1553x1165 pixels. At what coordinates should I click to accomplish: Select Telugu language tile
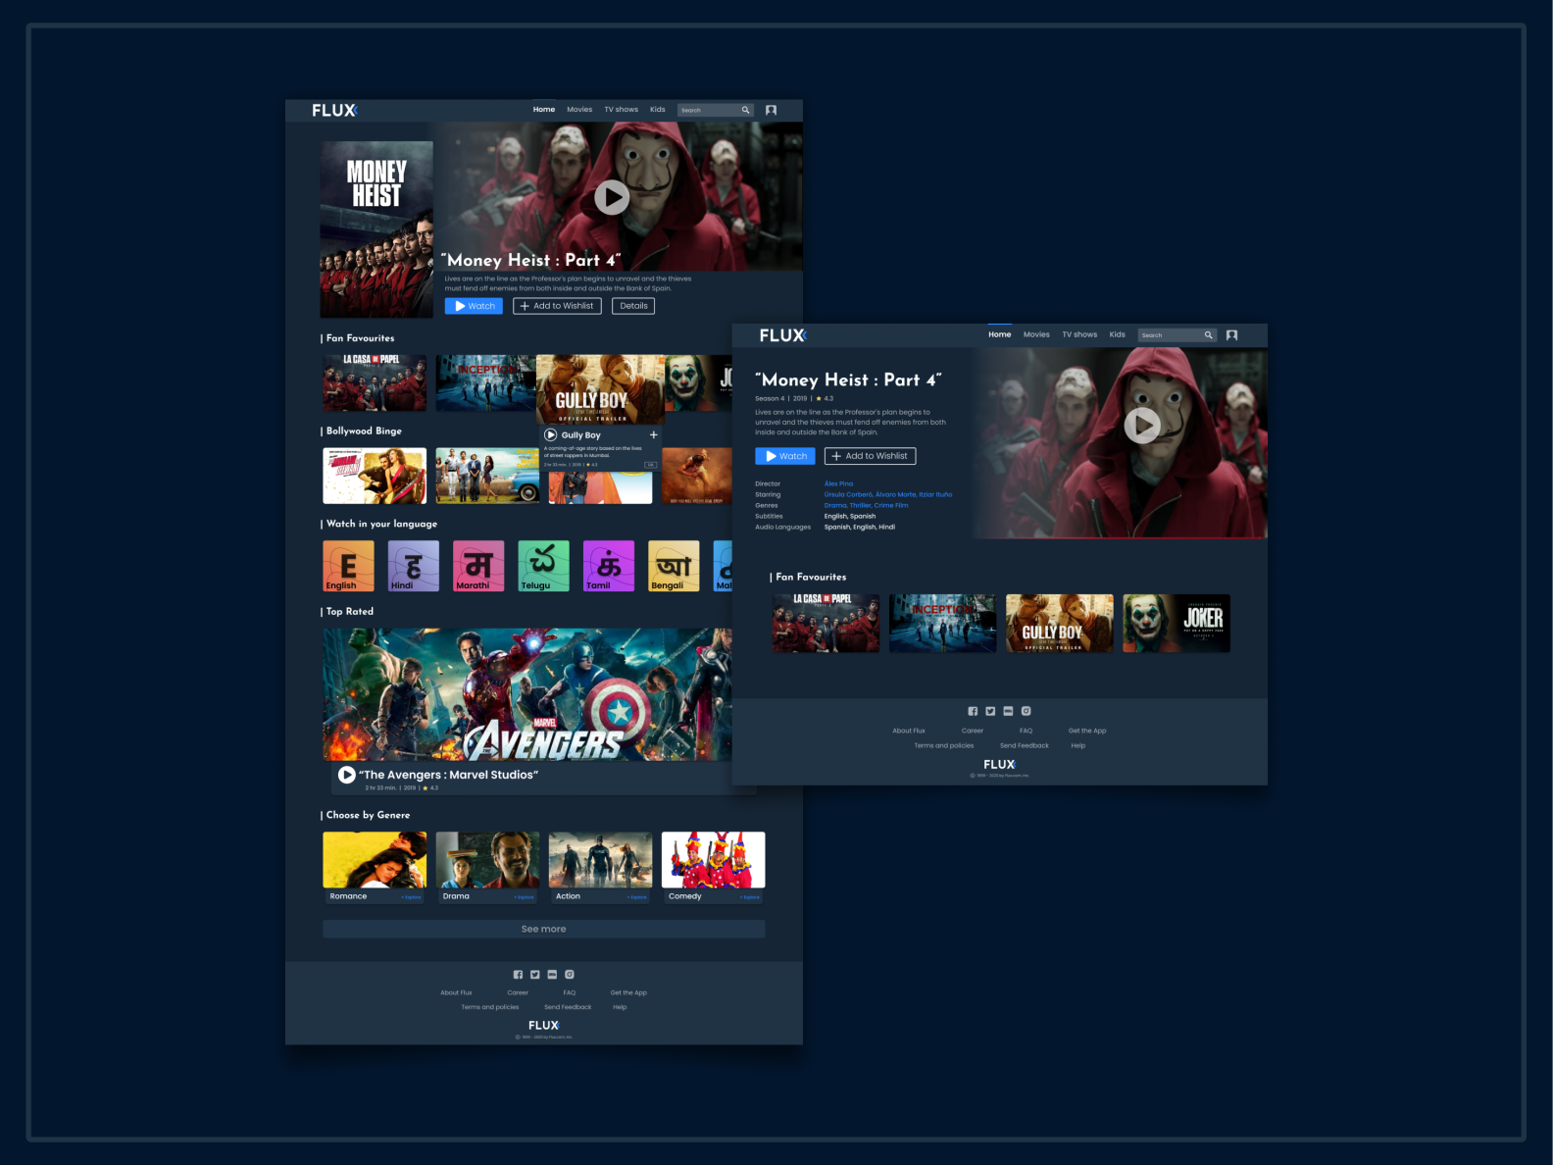click(x=543, y=566)
